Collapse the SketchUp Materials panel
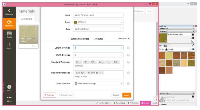 pyautogui.click(x=193, y=32)
